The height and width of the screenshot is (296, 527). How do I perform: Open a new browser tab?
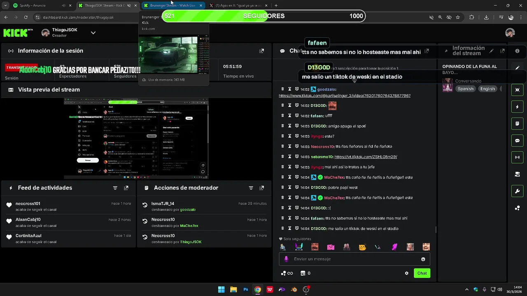click(x=276, y=5)
